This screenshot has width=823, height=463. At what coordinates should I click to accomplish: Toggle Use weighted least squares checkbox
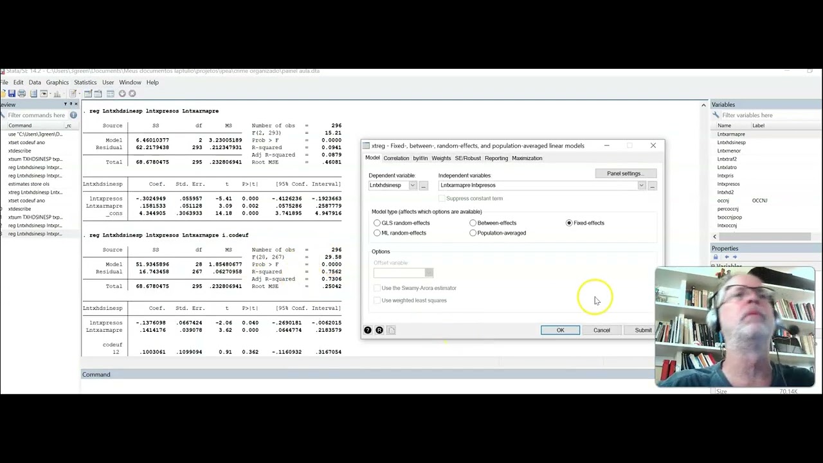[377, 300]
